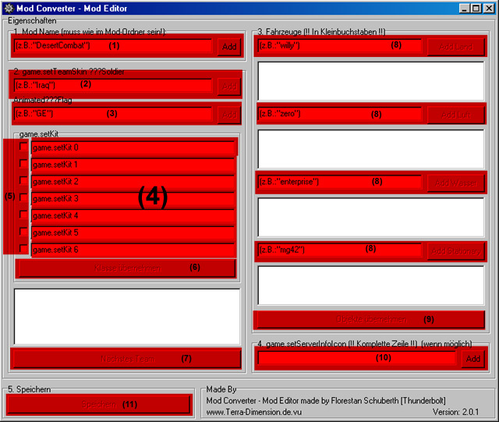Enable the game.setKit 0 checkbox
The width and height of the screenshot is (499, 422).
coord(23,147)
